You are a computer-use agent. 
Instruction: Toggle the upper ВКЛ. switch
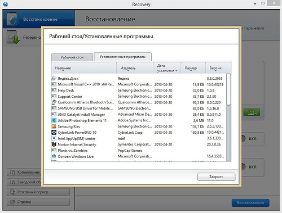(x=243, y=139)
